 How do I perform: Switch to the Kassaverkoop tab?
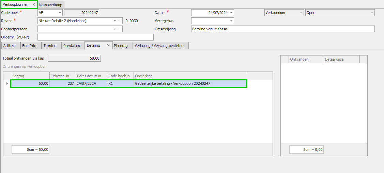[x=51, y=5]
